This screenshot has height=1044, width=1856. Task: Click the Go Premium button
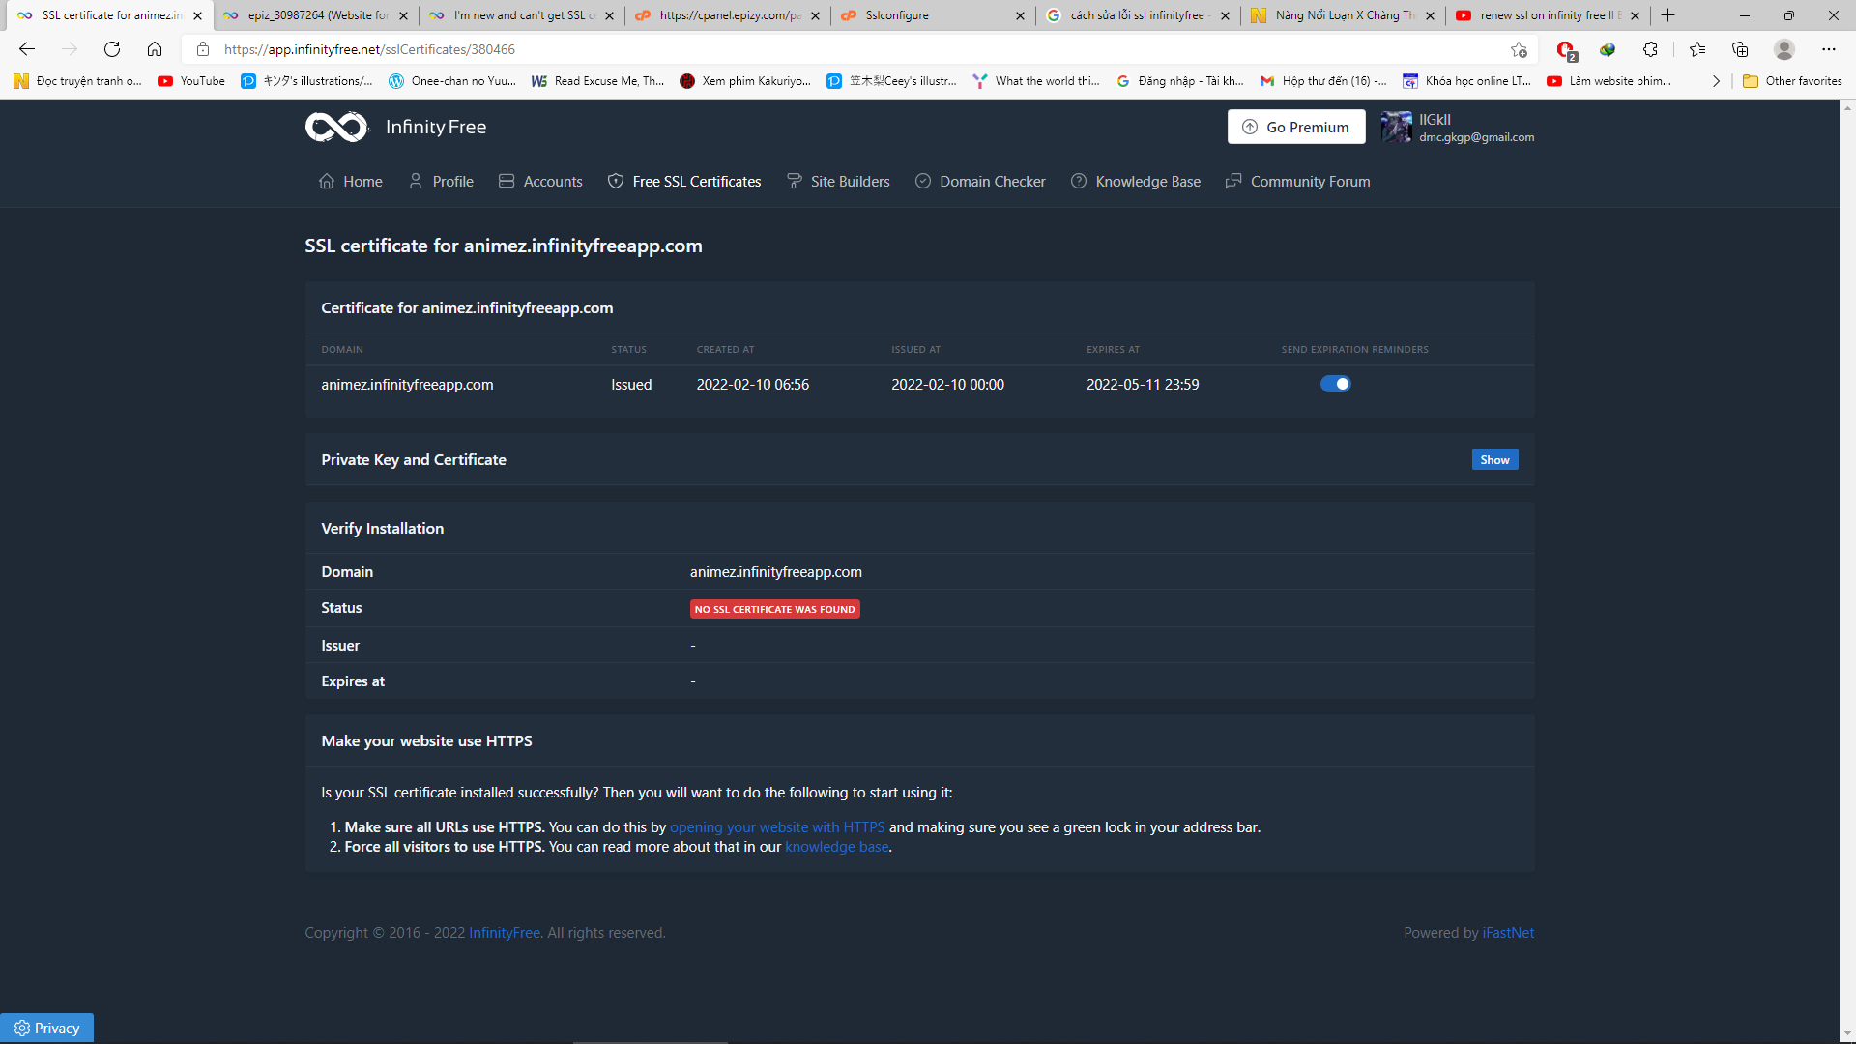(x=1295, y=127)
